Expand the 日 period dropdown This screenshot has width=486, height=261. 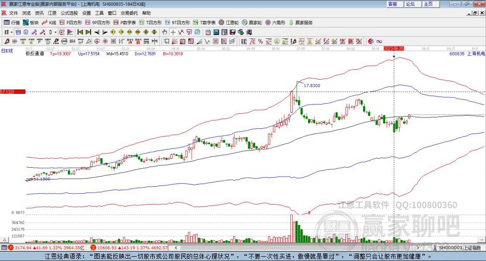(x=12, y=32)
